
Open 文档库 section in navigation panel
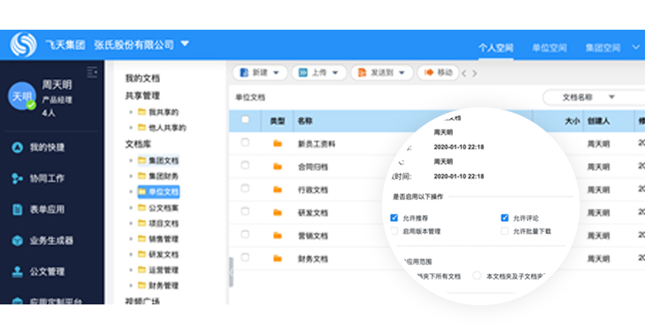[x=139, y=144]
